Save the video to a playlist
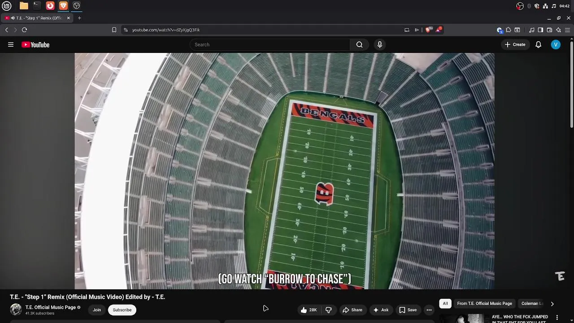The width and height of the screenshot is (574, 323). [x=408, y=310]
